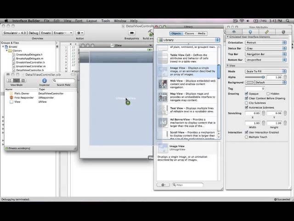Collapse Simulated User Interface Elements section
The image size is (294, 221).
228,37
